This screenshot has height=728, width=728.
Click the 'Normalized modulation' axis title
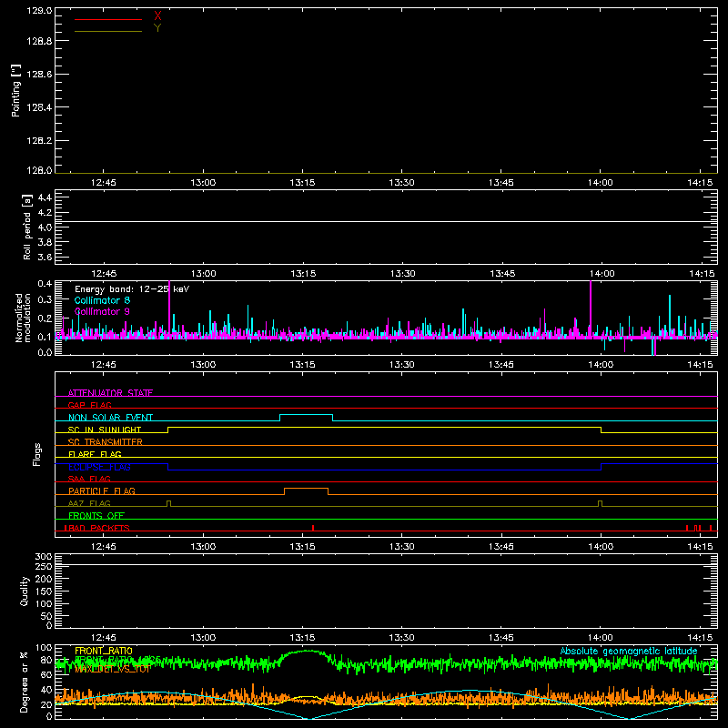point(22,318)
